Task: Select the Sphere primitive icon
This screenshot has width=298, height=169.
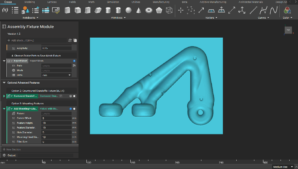Action: (x=128, y=10)
